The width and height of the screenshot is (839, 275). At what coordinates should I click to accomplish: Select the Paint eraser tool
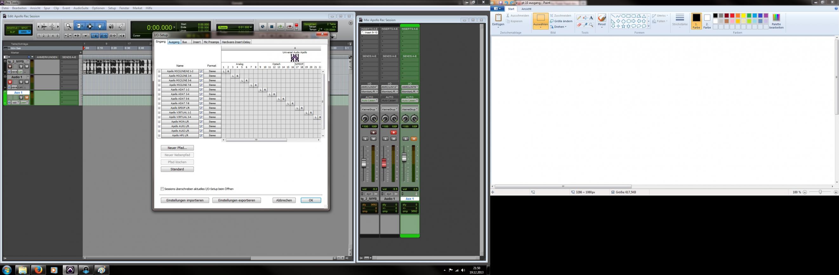click(579, 25)
